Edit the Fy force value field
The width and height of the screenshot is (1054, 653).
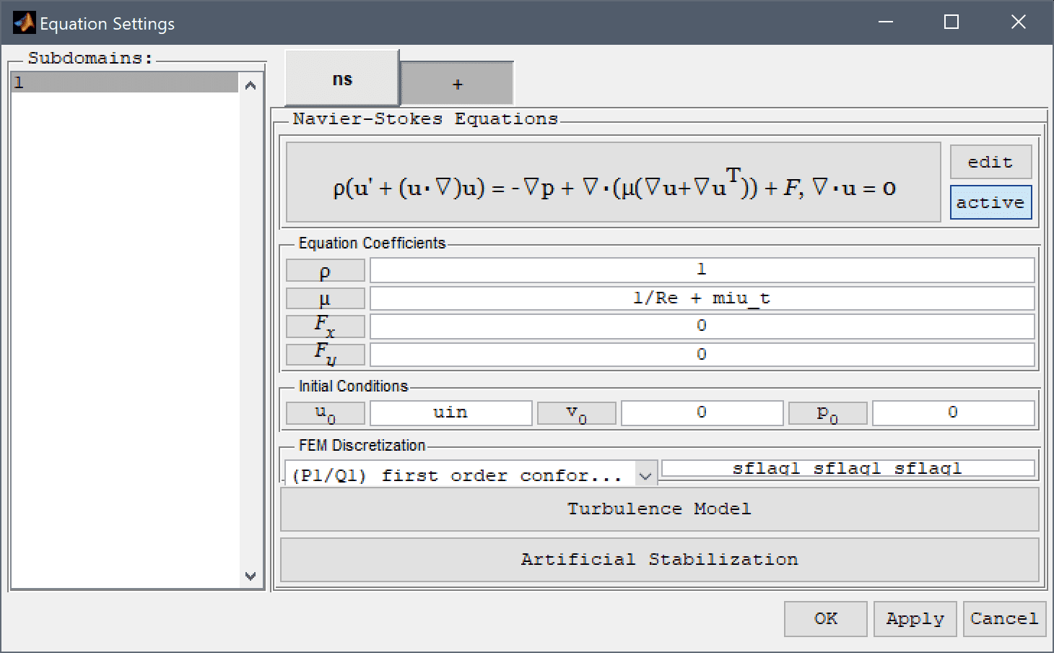tap(702, 354)
